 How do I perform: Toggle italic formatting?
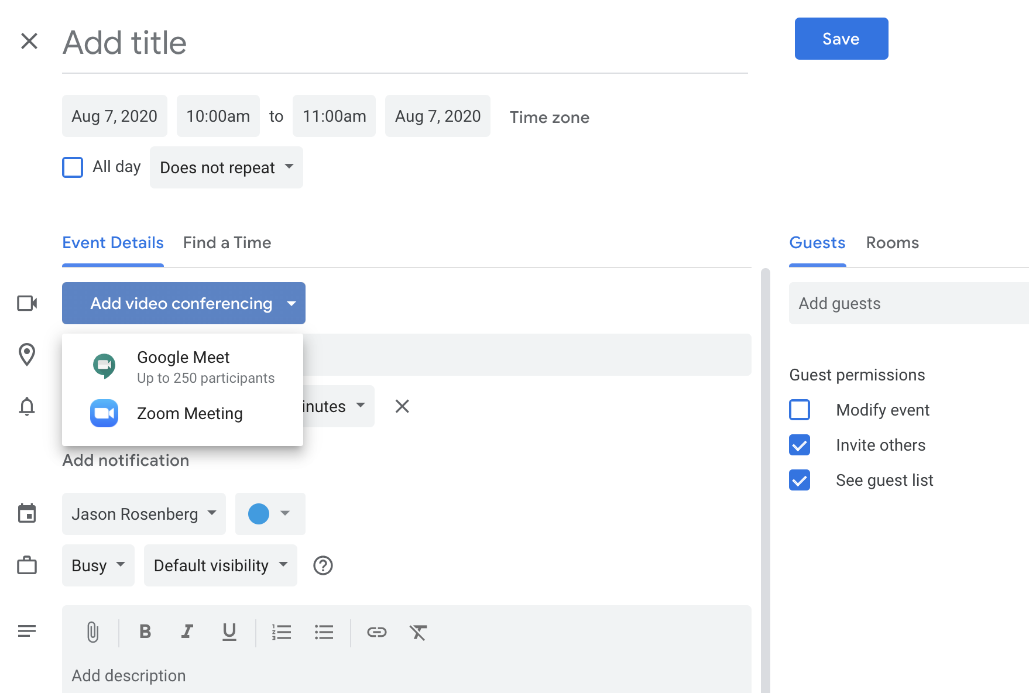click(x=187, y=632)
